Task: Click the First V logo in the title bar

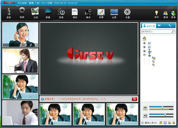Action: 9,3
